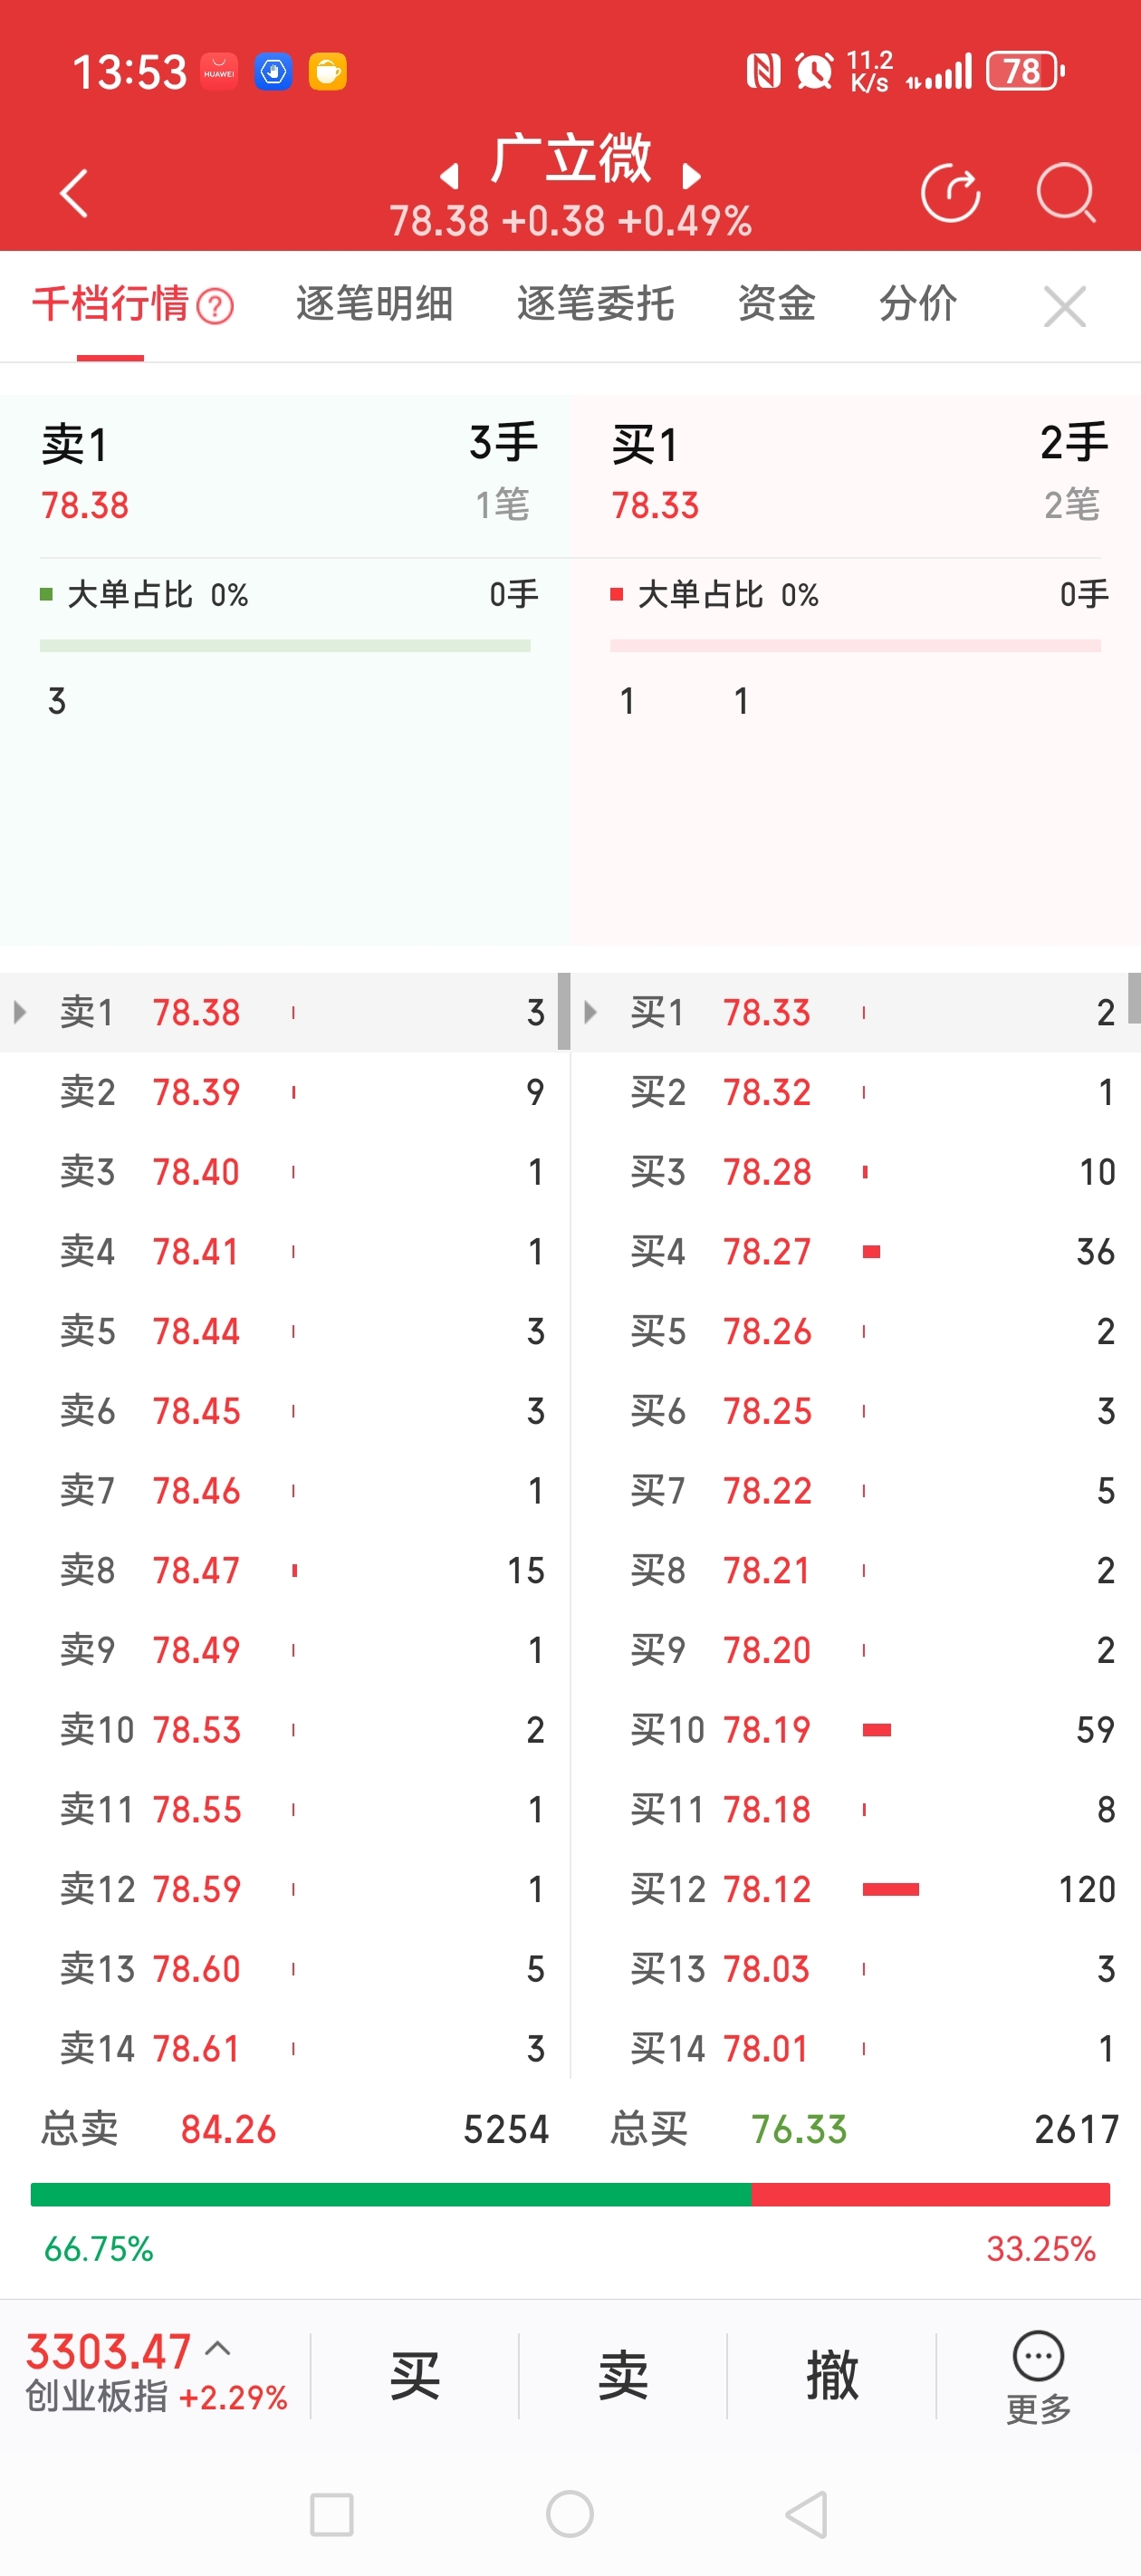Open the 资金 tab
Image resolution: width=1141 pixels, height=2576 pixels.
point(776,304)
